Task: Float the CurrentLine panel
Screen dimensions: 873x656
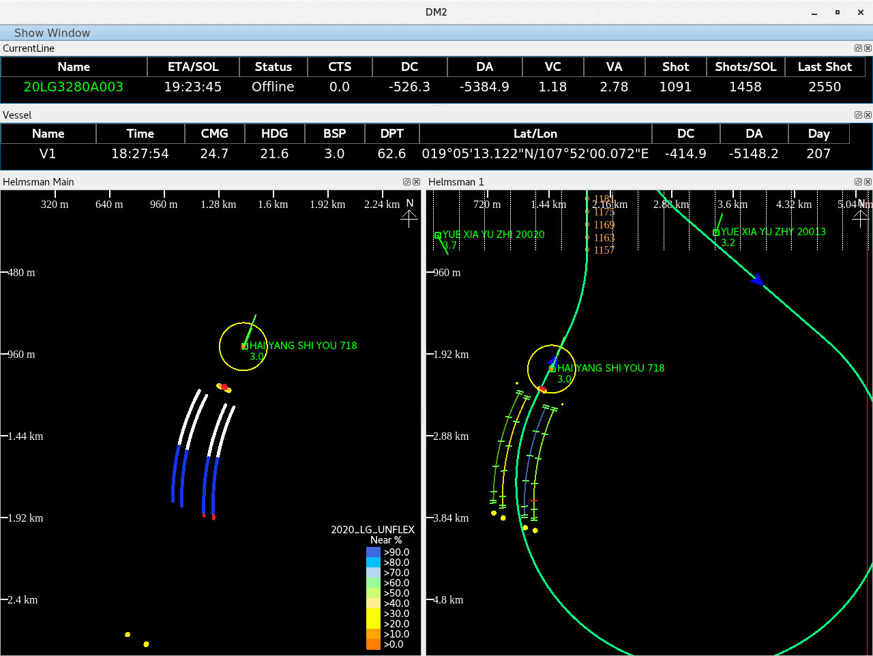Action: pos(858,48)
